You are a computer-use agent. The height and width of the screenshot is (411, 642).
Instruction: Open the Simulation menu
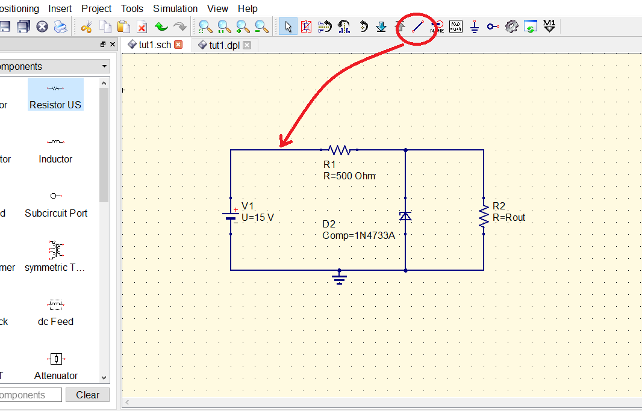pos(175,8)
